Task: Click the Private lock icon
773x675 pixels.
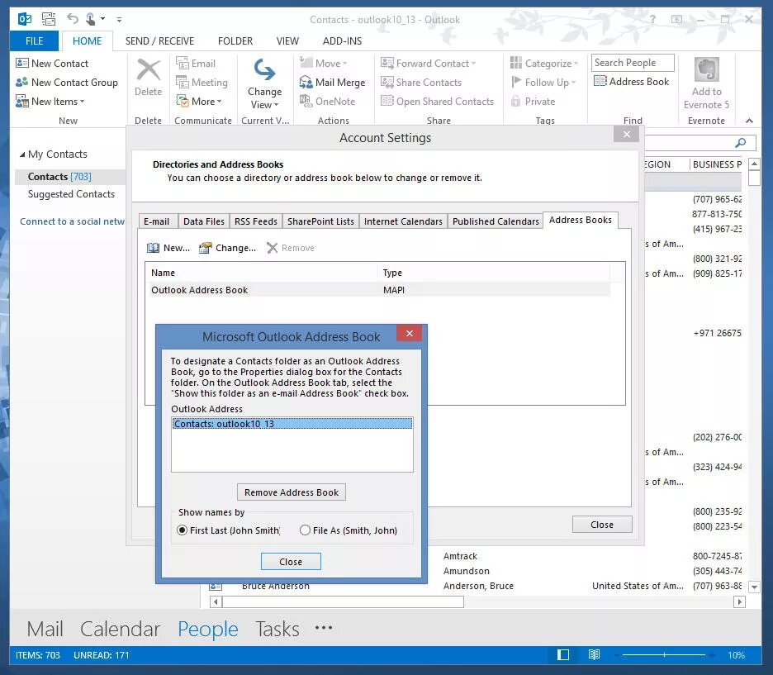Action: (515, 101)
